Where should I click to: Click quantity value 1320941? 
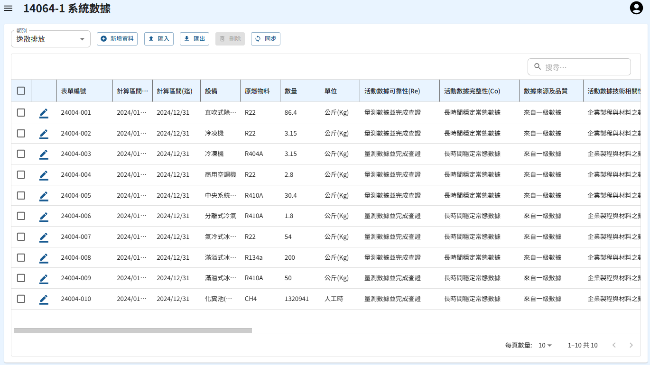[x=297, y=299]
